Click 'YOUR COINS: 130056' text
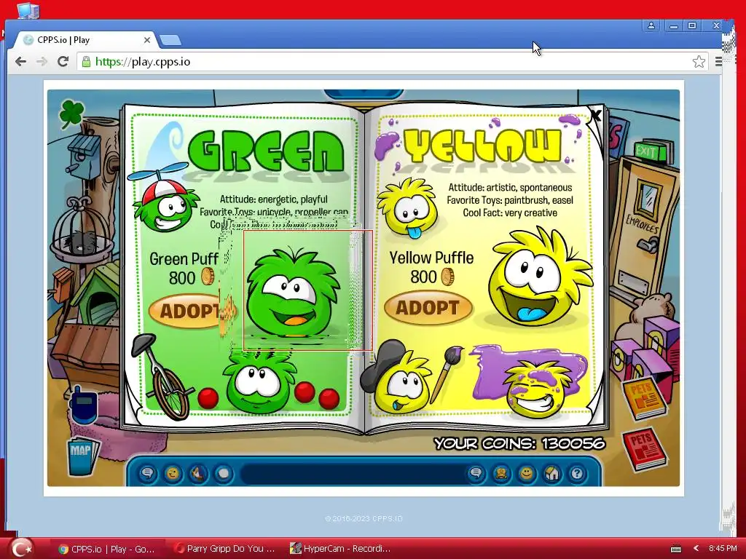 coord(519,443)
